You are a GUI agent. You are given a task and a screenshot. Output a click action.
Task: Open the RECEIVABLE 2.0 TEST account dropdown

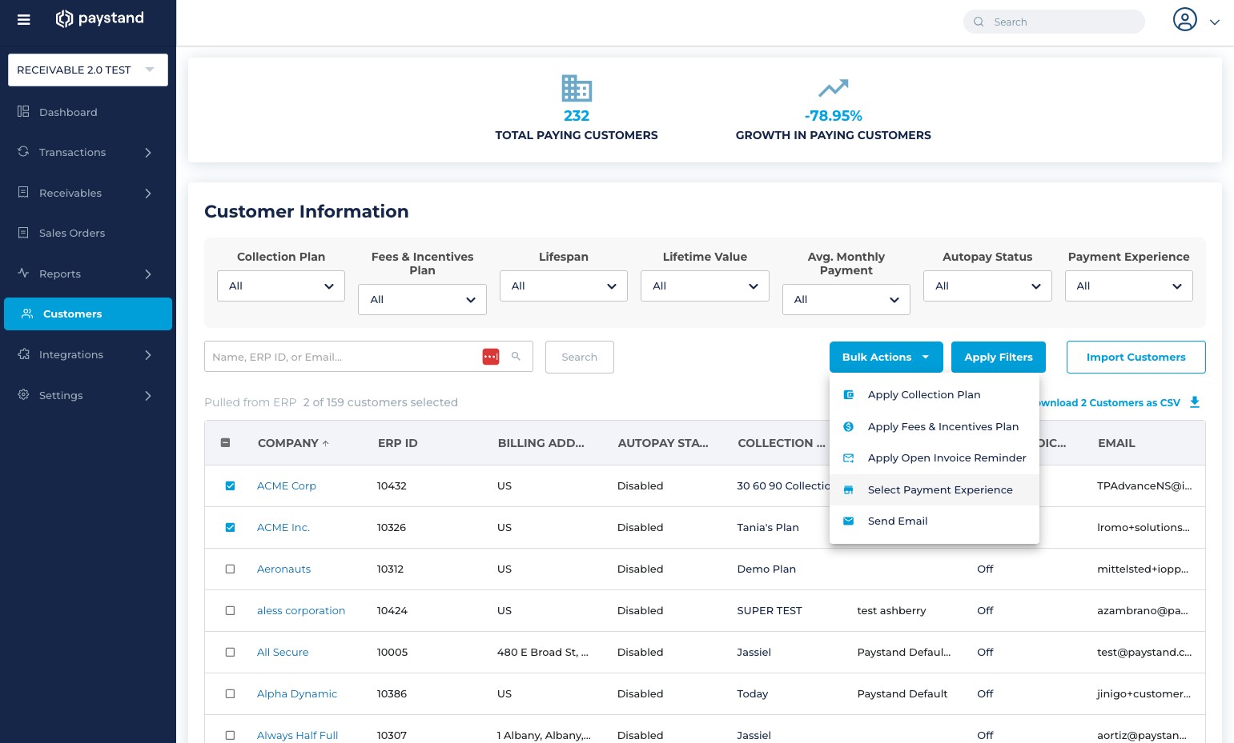[x=88, y=70]
